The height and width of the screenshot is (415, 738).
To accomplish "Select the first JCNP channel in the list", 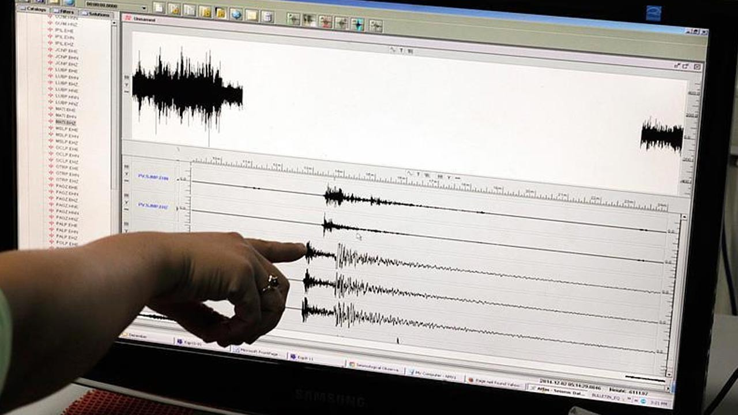I will (65, 51).
